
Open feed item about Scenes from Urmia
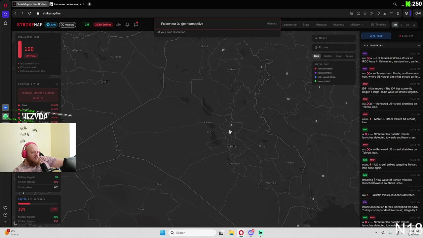tap(391, 73)
